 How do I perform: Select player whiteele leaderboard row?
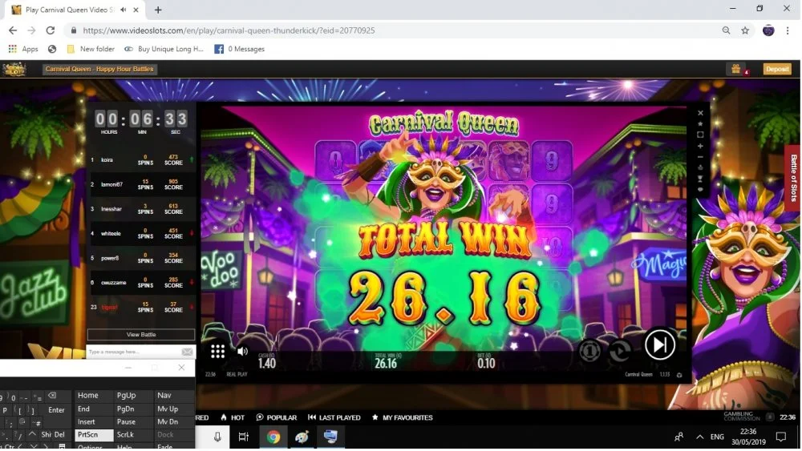click(x=141, y=233)
